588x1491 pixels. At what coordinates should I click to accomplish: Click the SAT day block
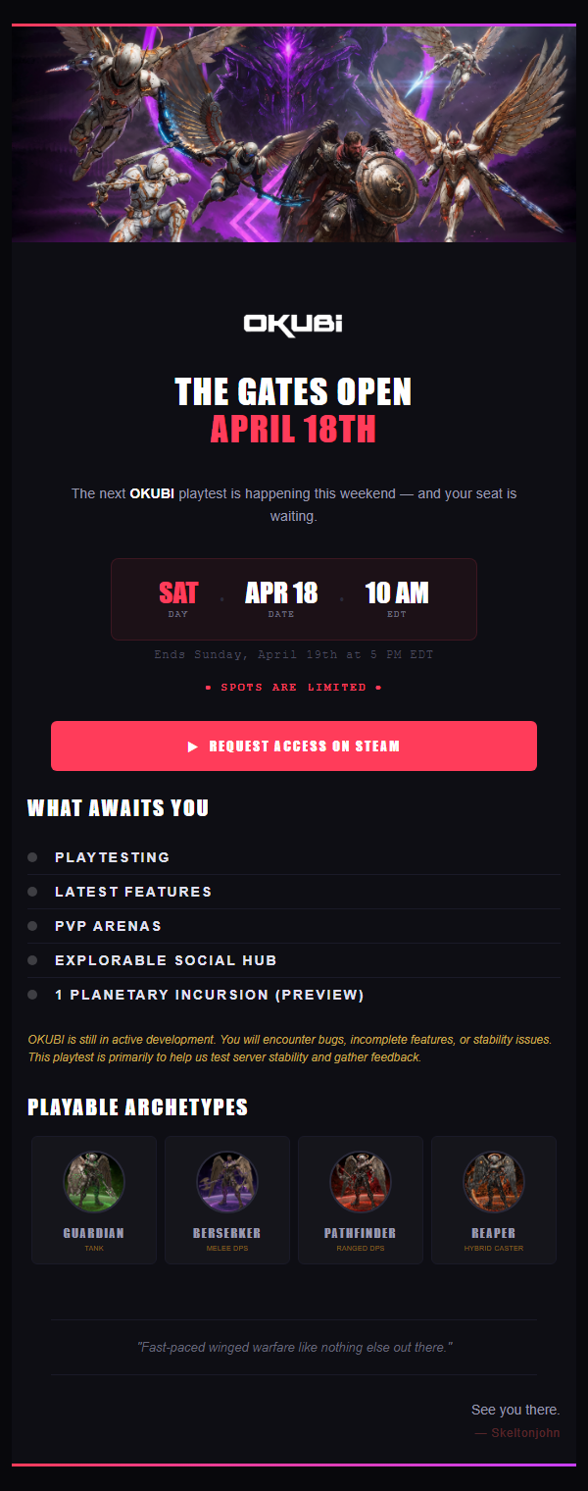[x=178, y=597]
